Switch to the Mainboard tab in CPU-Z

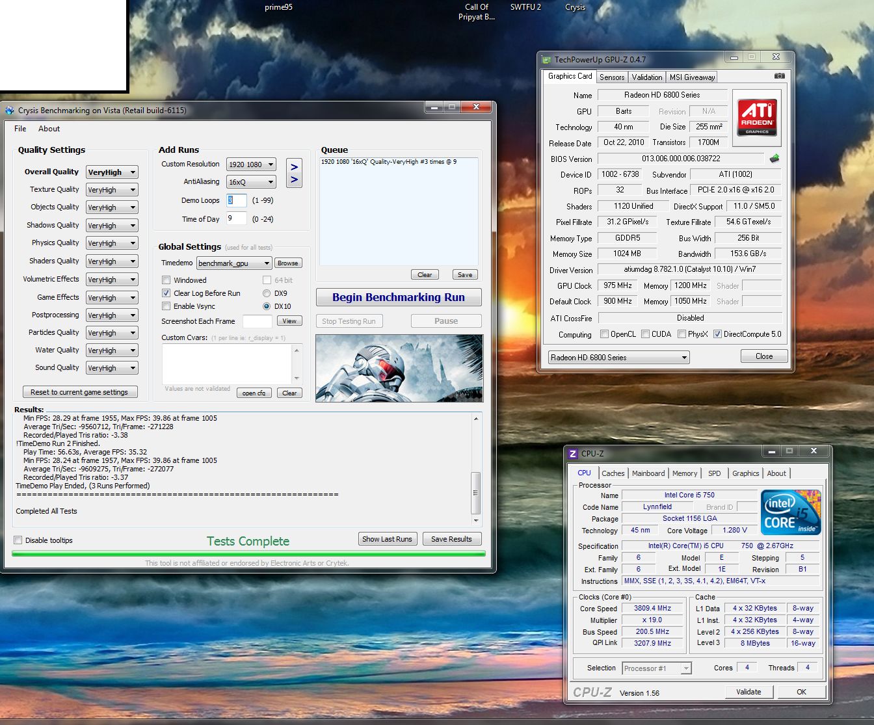(648, 473)
